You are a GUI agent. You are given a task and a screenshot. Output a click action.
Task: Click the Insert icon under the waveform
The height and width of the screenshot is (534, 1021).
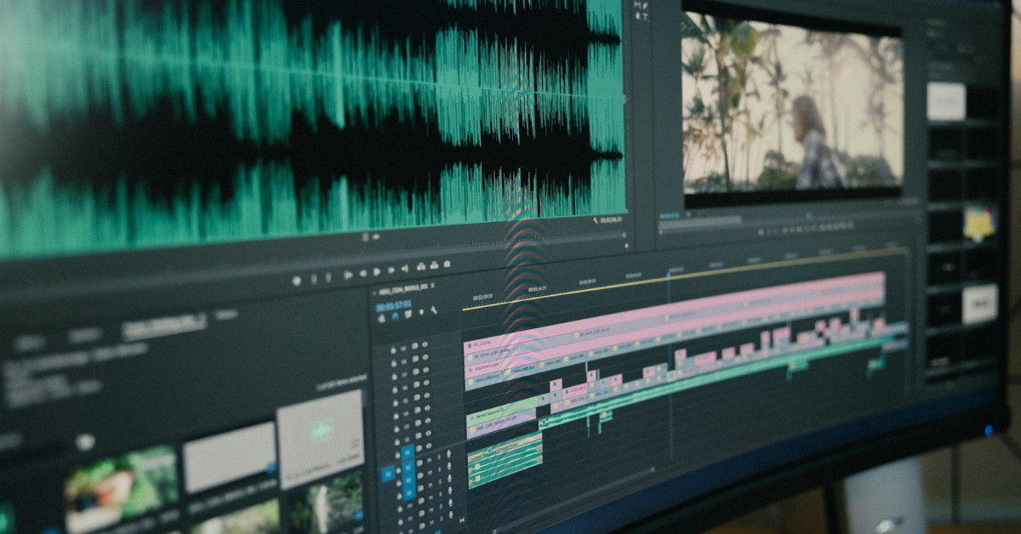423,267
